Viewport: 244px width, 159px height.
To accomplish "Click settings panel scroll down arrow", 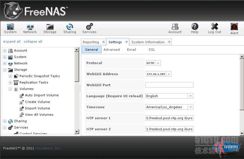I will pyautogui.click(x=242, y=133).
